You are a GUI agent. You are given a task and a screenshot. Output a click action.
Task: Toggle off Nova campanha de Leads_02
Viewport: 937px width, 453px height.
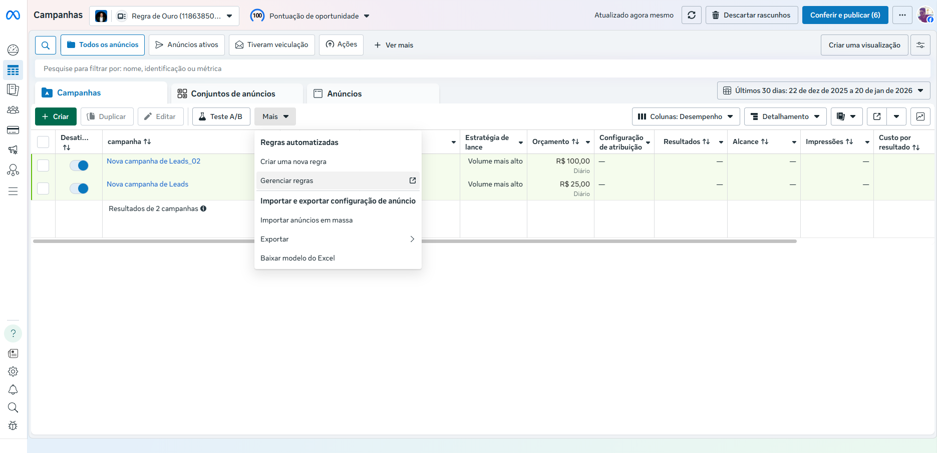click(x=79, y=165)
